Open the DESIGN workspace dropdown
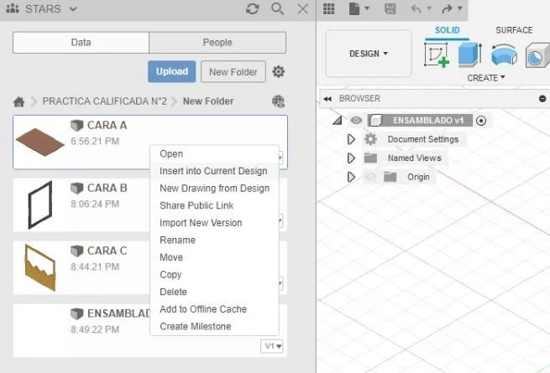 click(369, 54)
